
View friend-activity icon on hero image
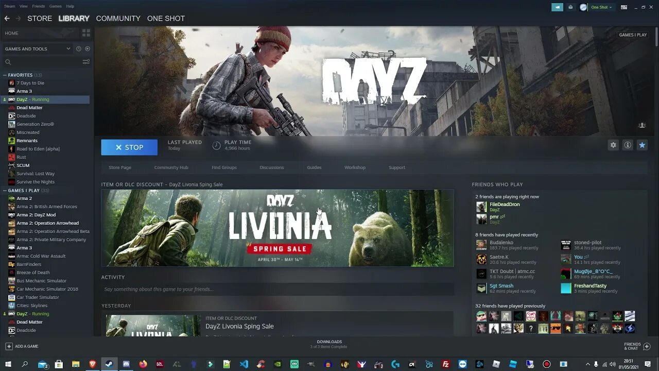642,125
